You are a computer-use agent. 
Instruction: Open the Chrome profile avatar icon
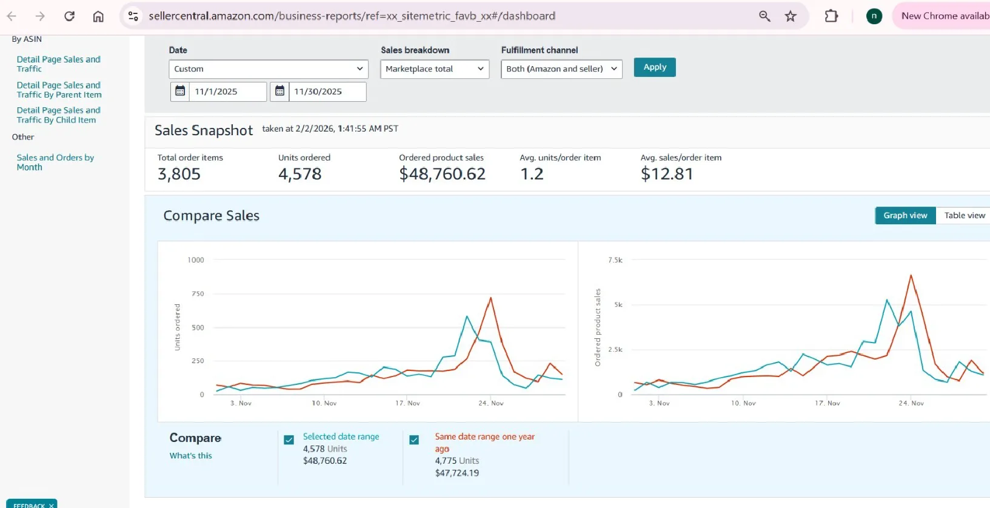click(874, 16)
